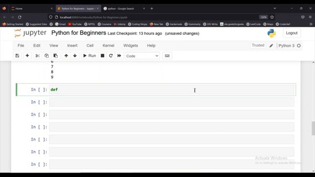This screenshot has width=315, height=177.
Task: Click output line showing 9
Action: [x=52, y=77]
